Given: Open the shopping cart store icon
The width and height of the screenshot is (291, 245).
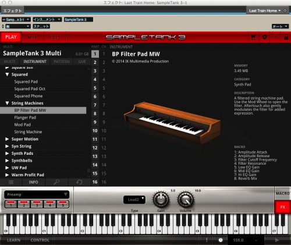Looking at the screenshot, I should click(x=253, y=37).
